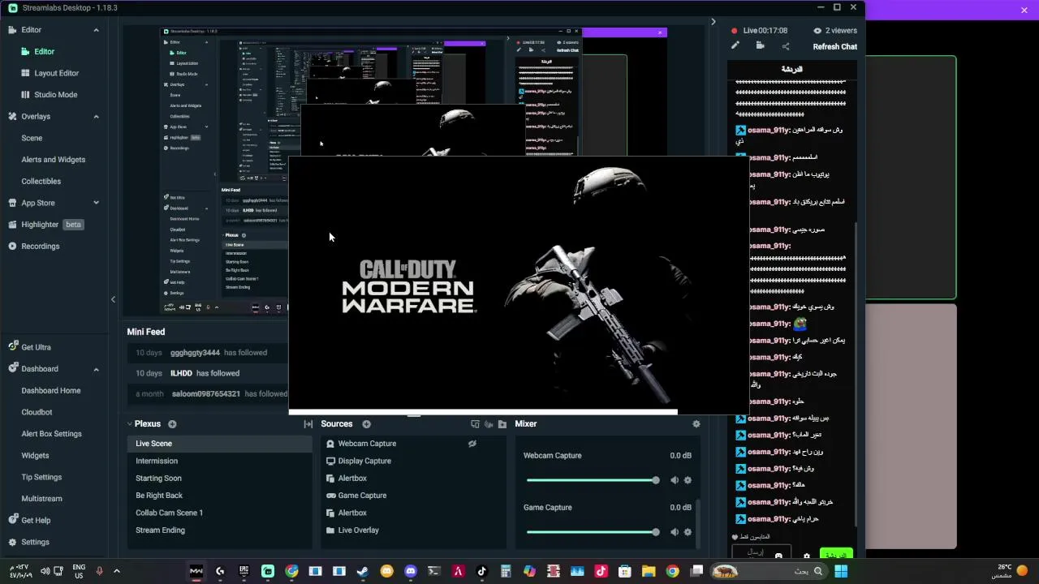The height and width of the screenshot is (584, 1039).
Task: Open Alerts and Widgets
Action: [x=53, y=160]
